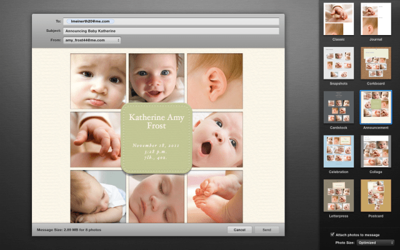Click the 7lb., 4oz. weight text

click(156, 158)
